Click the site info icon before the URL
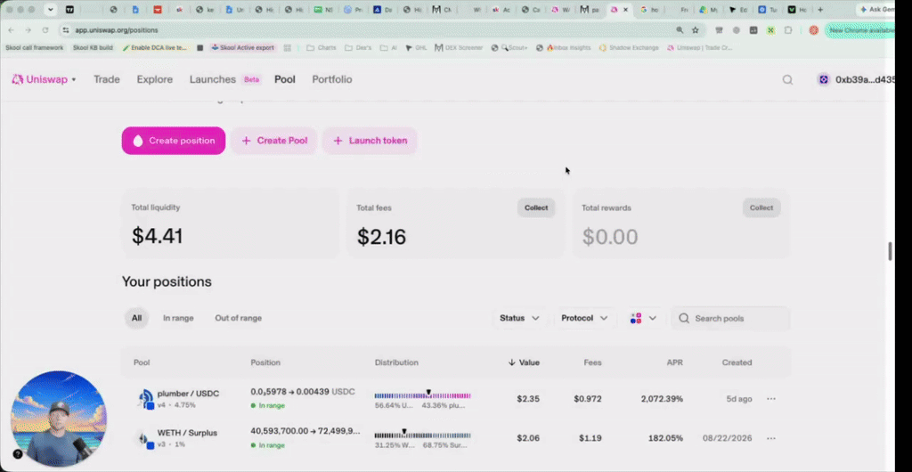The image size is (912, 472). point(66,30)
